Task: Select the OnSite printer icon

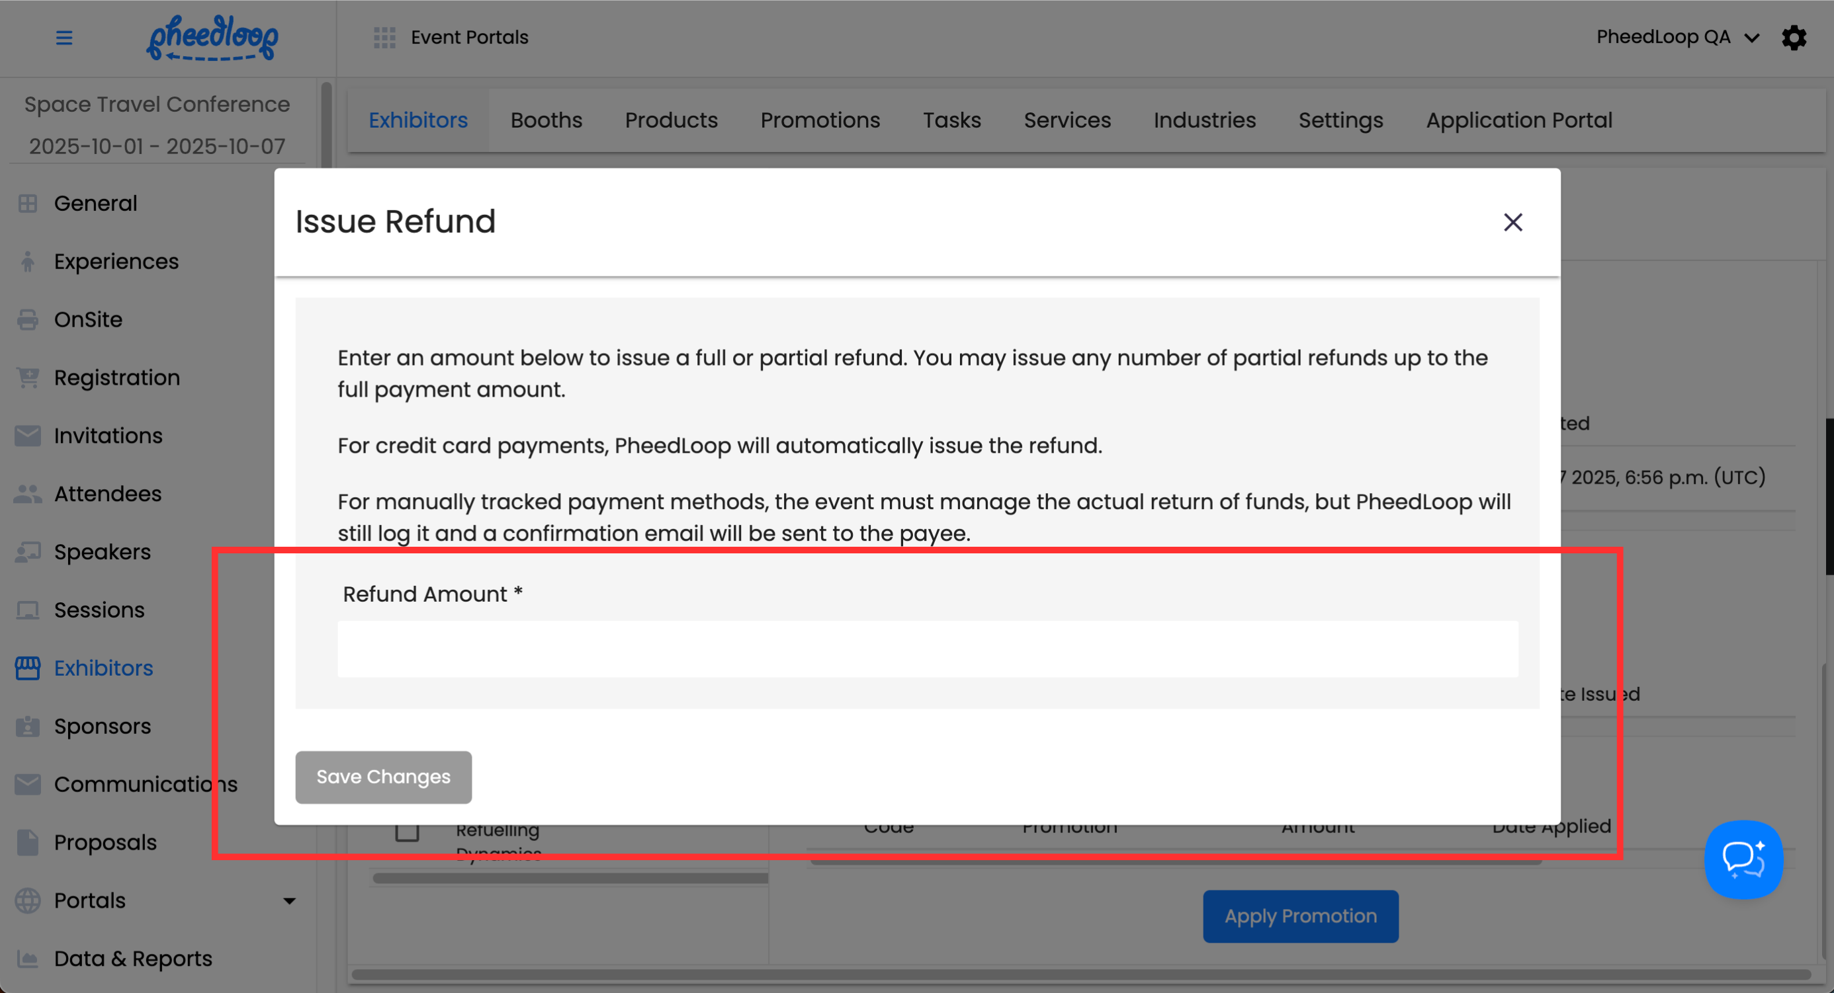Action: [27, 319]
